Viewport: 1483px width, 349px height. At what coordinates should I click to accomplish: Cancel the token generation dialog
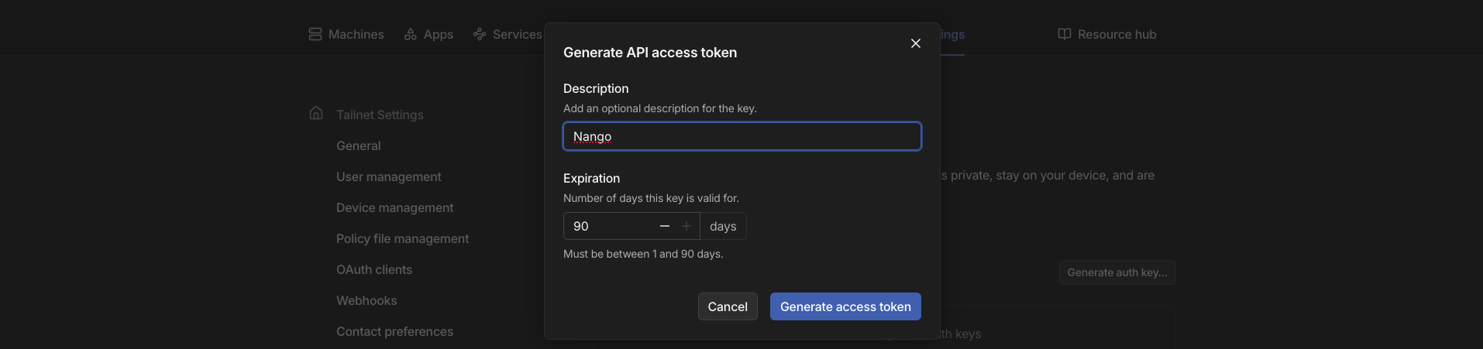pyautogui.click(x=728, y=306)
